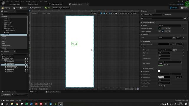Set horizontal alignment to center

[163, 28]
